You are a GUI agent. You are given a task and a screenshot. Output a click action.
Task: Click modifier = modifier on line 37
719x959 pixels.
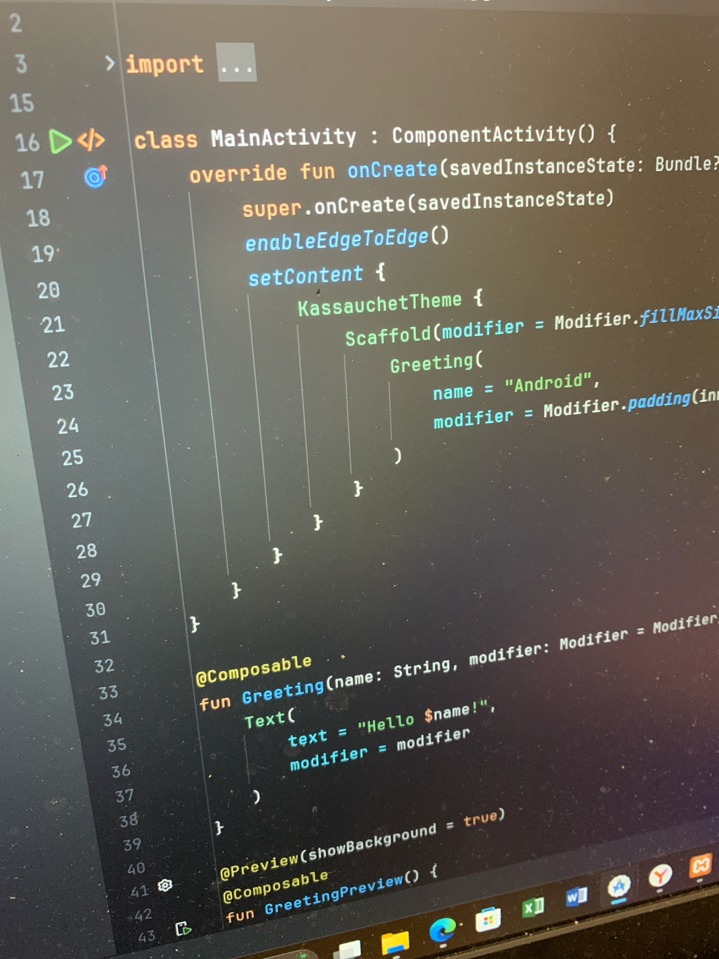[x=380, y=750]
